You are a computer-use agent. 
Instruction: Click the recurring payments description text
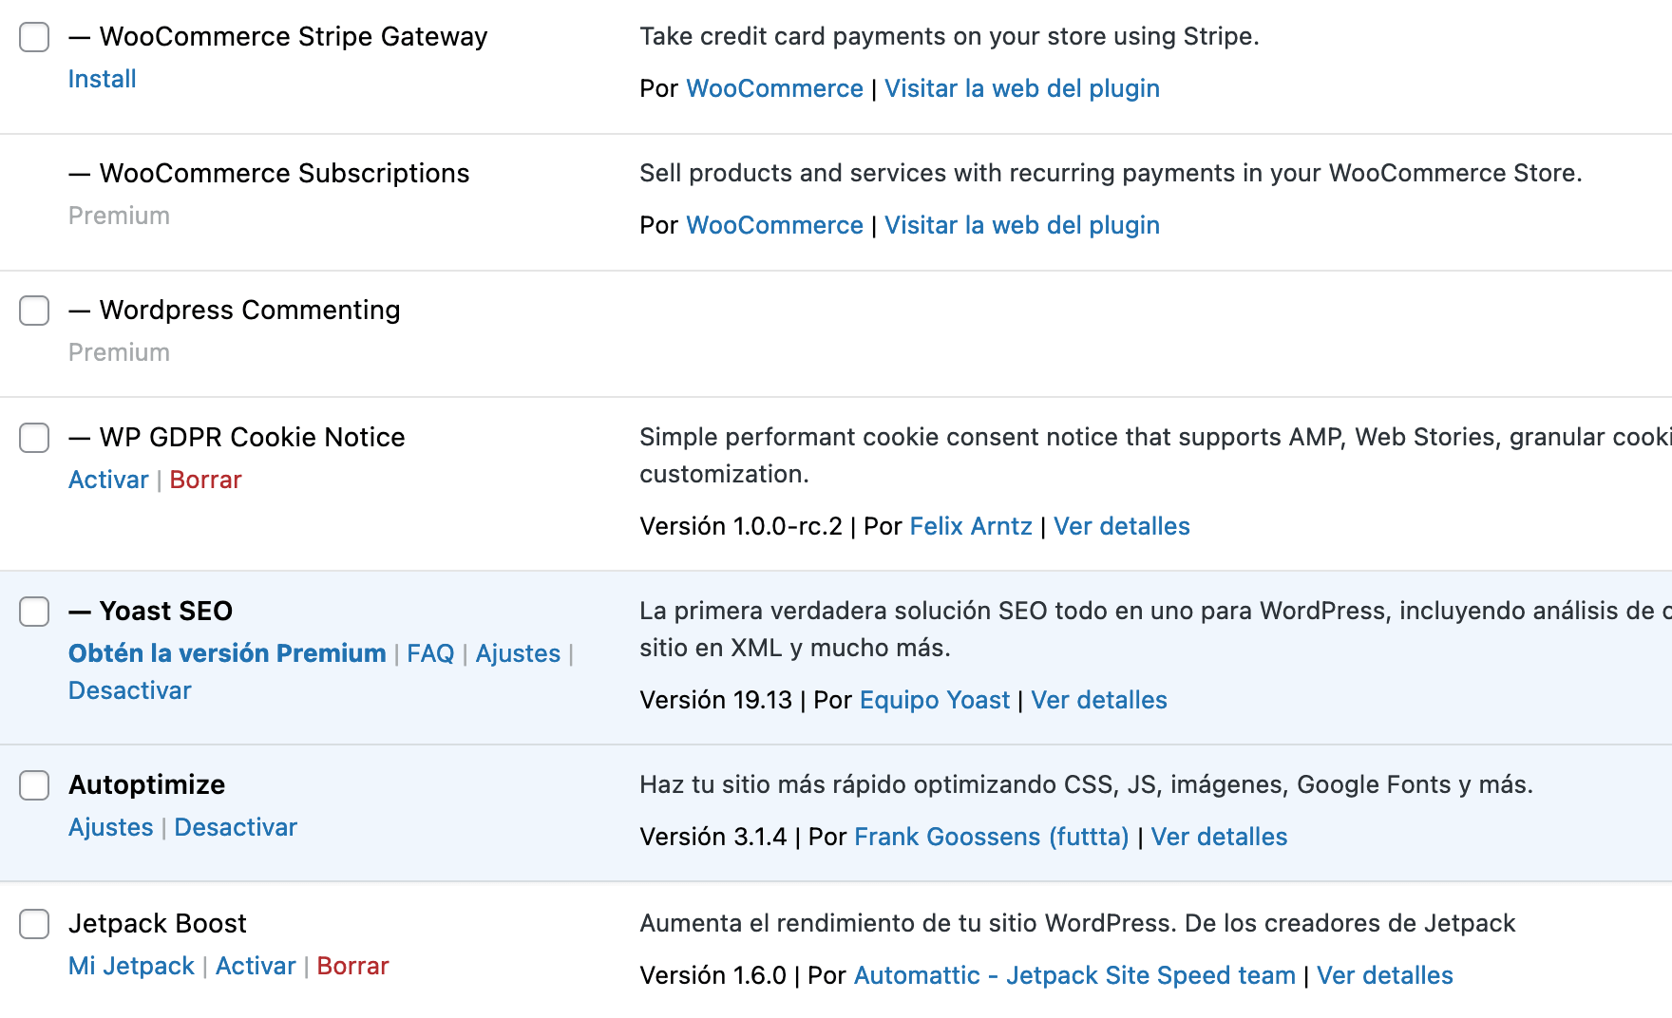pos(1111,173)
